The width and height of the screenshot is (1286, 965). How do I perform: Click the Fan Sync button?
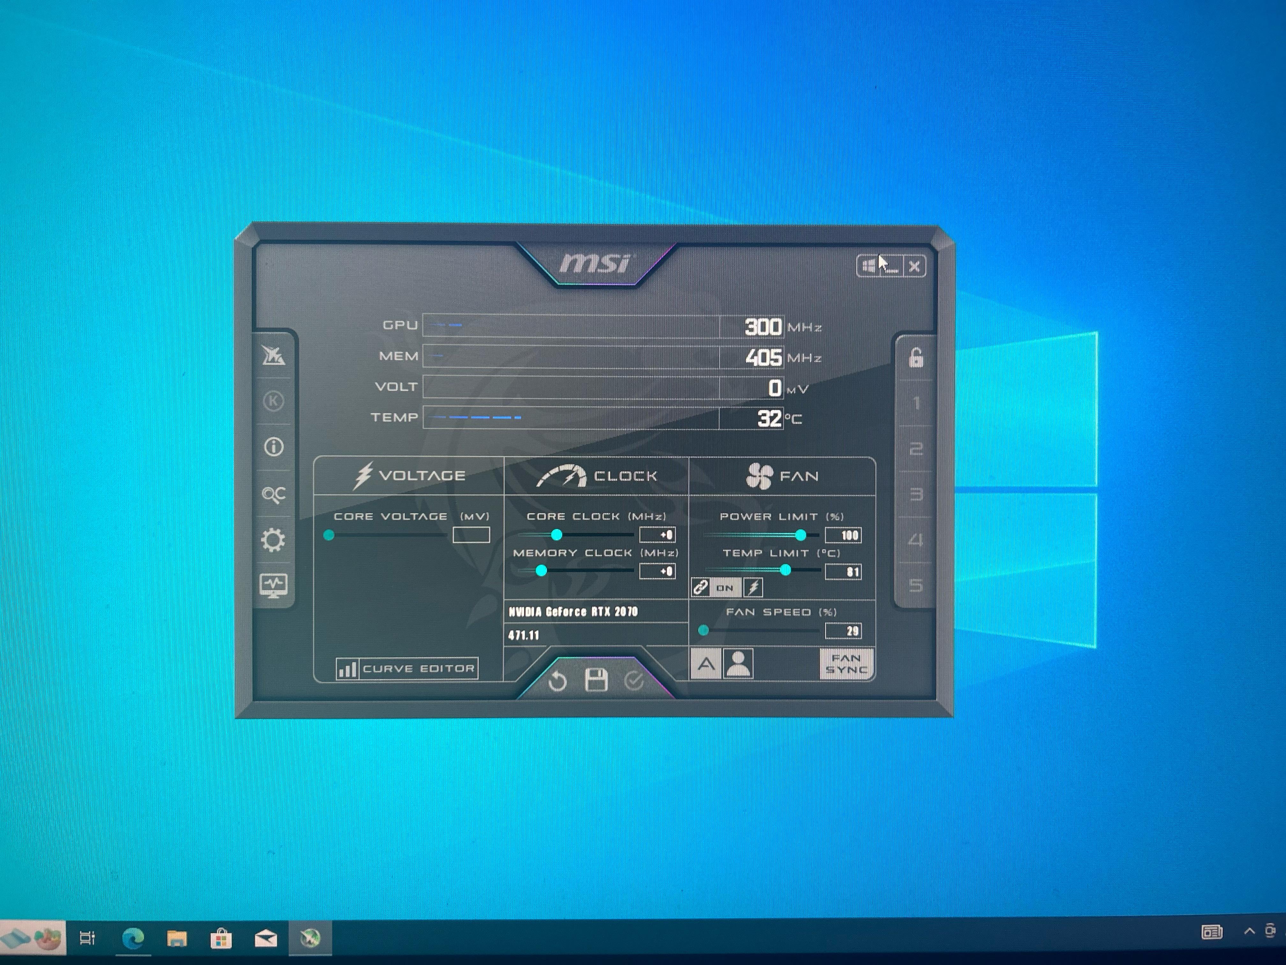tap(846, 664)
